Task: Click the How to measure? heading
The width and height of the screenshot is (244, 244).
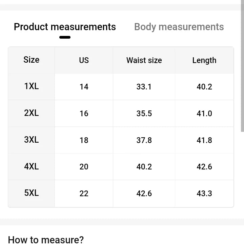Action: 46,240
